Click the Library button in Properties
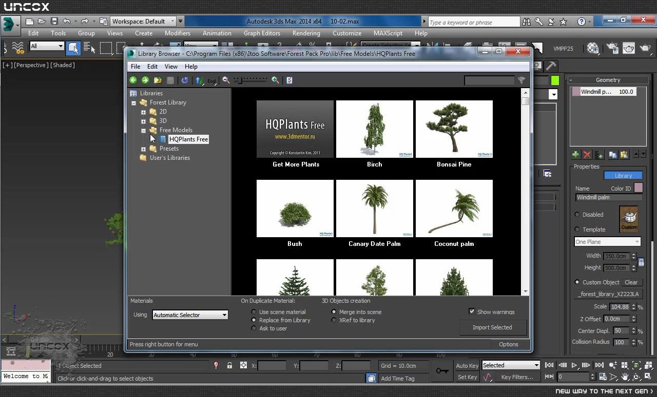657x397 pixels. (623, 176)
